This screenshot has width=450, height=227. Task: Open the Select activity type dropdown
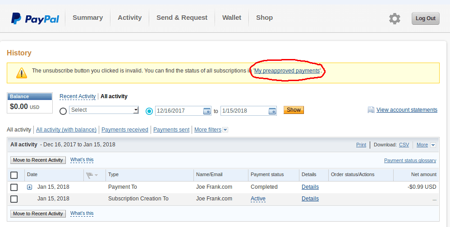point(104,110)
